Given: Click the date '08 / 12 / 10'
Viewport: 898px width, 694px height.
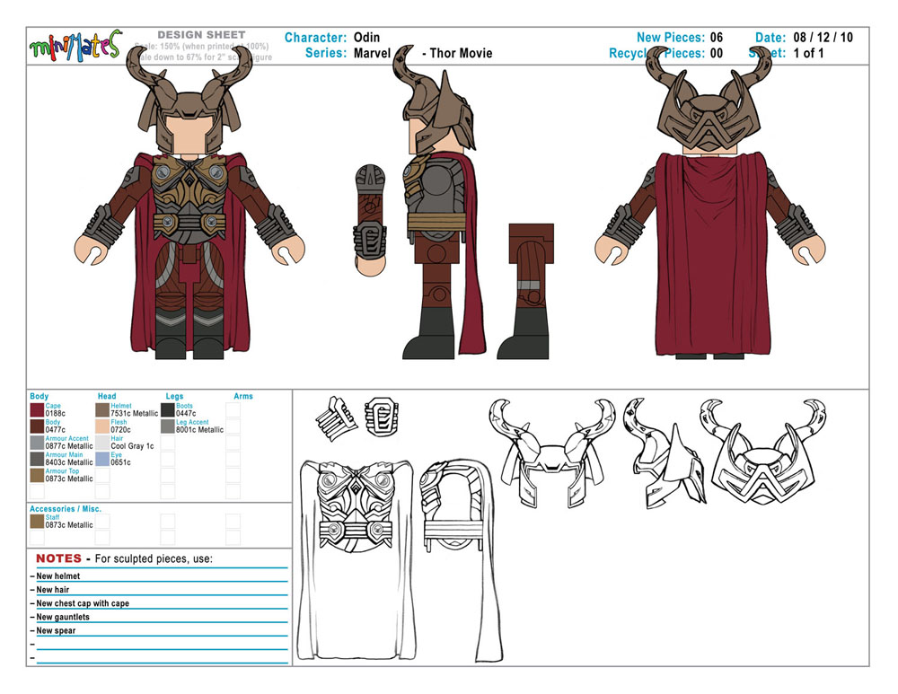Looking at the screenshot, I should coord(823,37).
